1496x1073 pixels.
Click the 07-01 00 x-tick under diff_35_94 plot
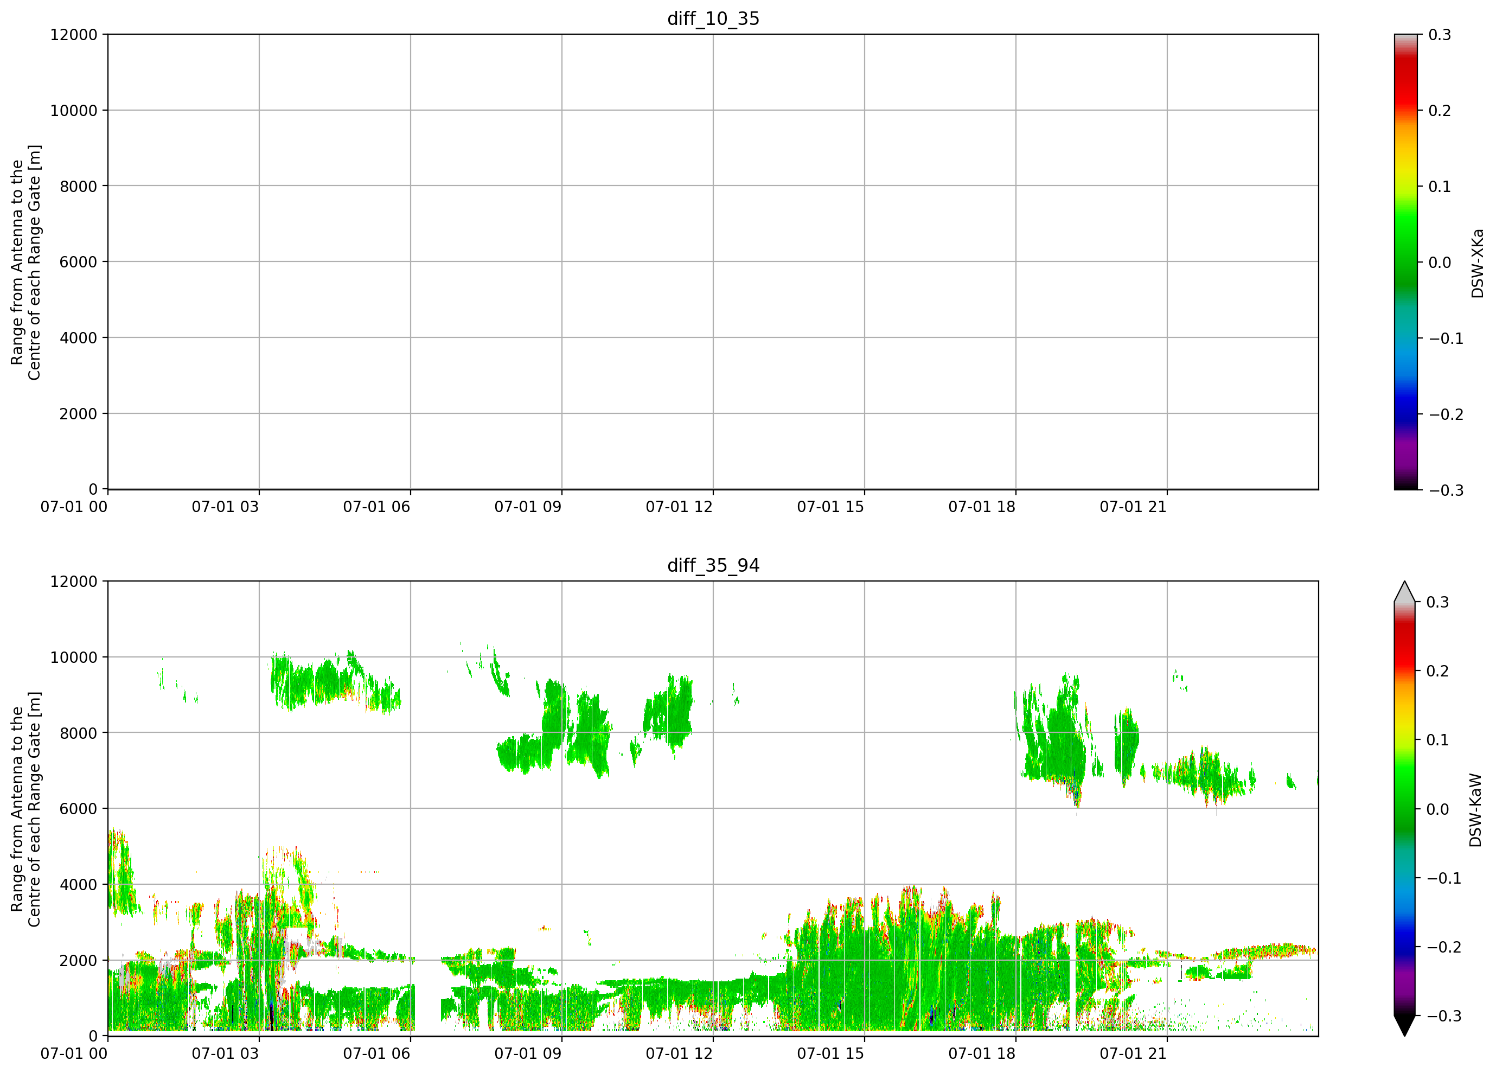(74, 1054)
